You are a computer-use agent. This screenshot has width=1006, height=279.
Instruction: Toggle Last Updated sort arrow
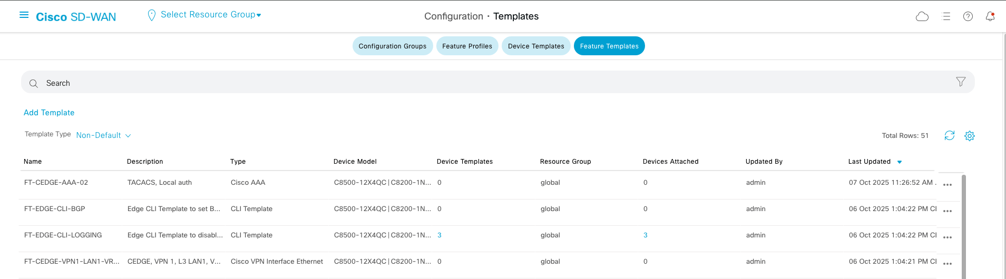tap(900, 162)
